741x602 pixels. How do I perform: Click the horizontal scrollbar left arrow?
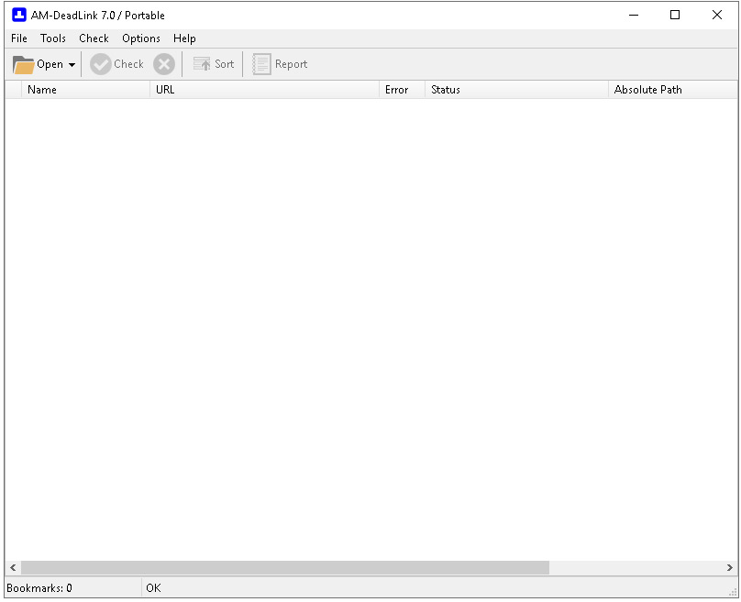(13, 567)
